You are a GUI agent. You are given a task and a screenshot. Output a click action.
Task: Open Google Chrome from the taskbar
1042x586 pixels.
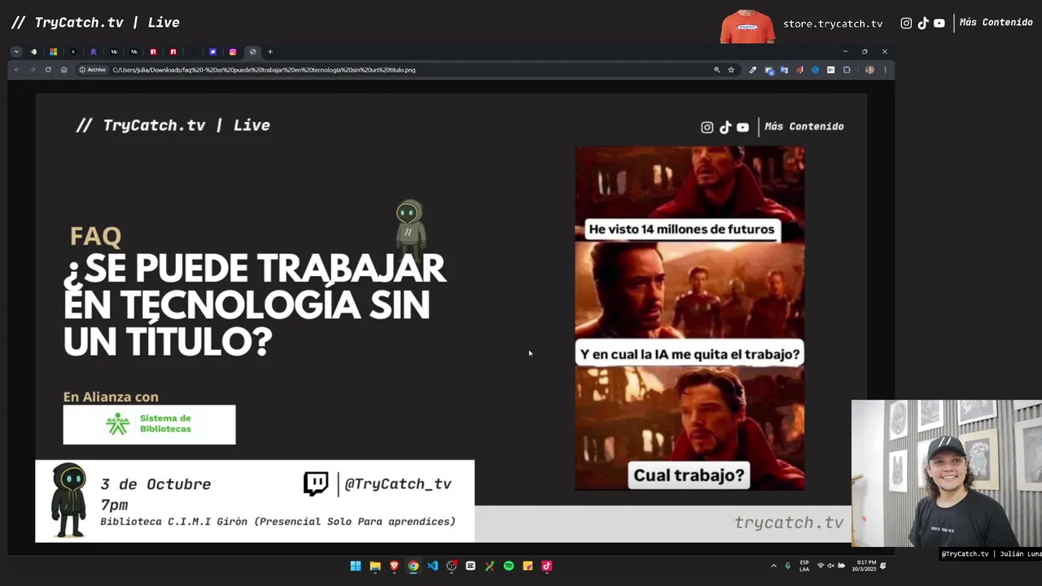coord(414,566)
